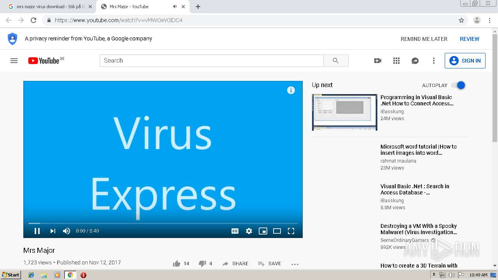Click REMIND ME LATER

(424, 39)
